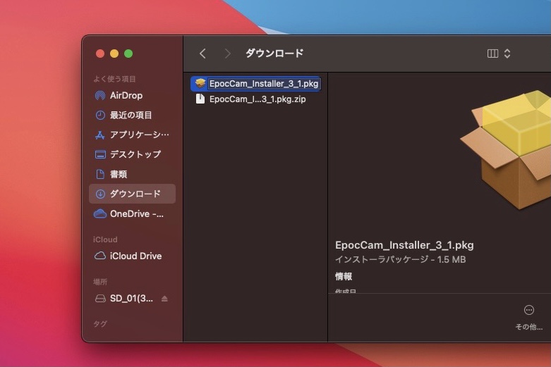
Task: Click the clock icon beside 最近の項目
Action: pyautogui.click(x=100, y=115)
